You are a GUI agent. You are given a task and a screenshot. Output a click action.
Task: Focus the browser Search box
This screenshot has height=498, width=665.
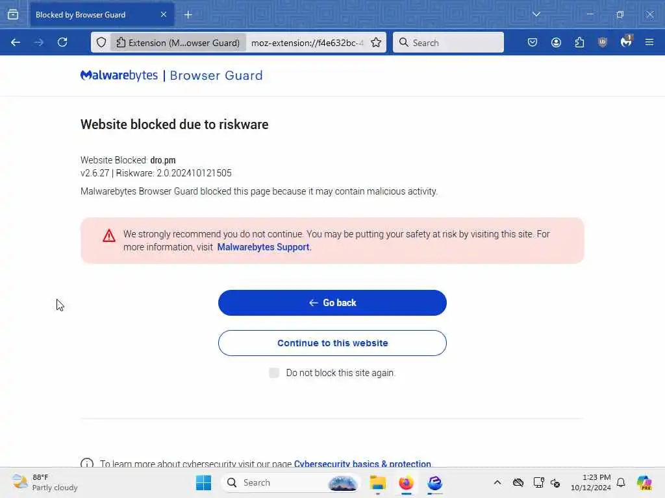click(448, 42)
